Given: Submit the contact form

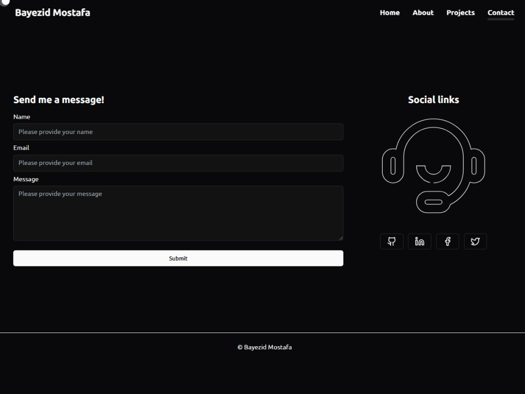Looking at the screenshot, I should (178, 258).
